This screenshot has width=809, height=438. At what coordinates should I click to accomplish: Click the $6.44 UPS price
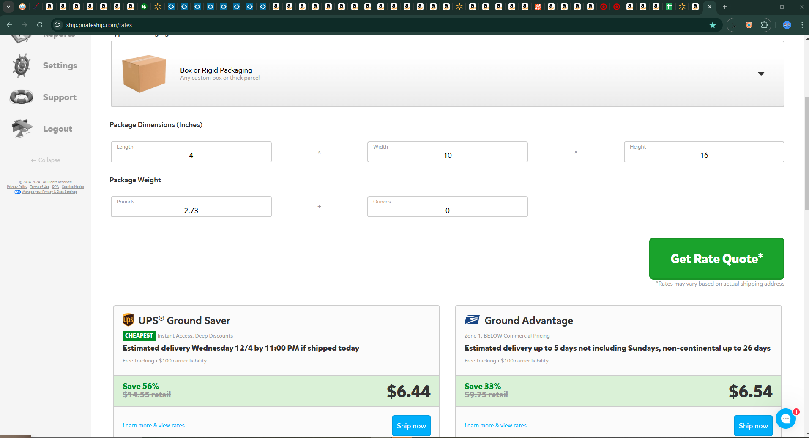pyautogui.click(x=408, y=391)
